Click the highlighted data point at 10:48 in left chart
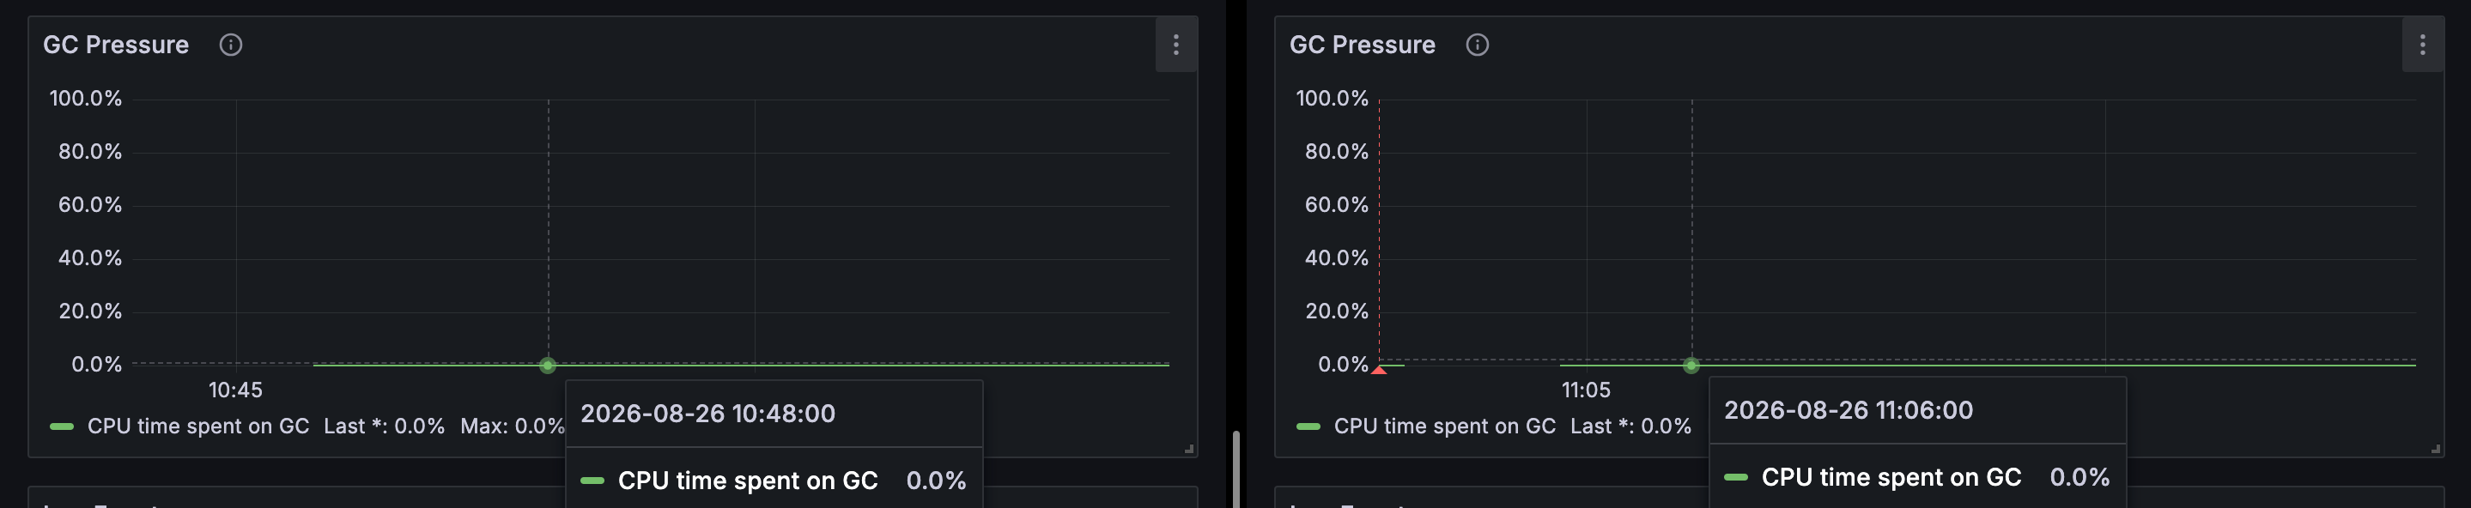This screenshot has width=2471, height=508. click(x=548, y=366)
